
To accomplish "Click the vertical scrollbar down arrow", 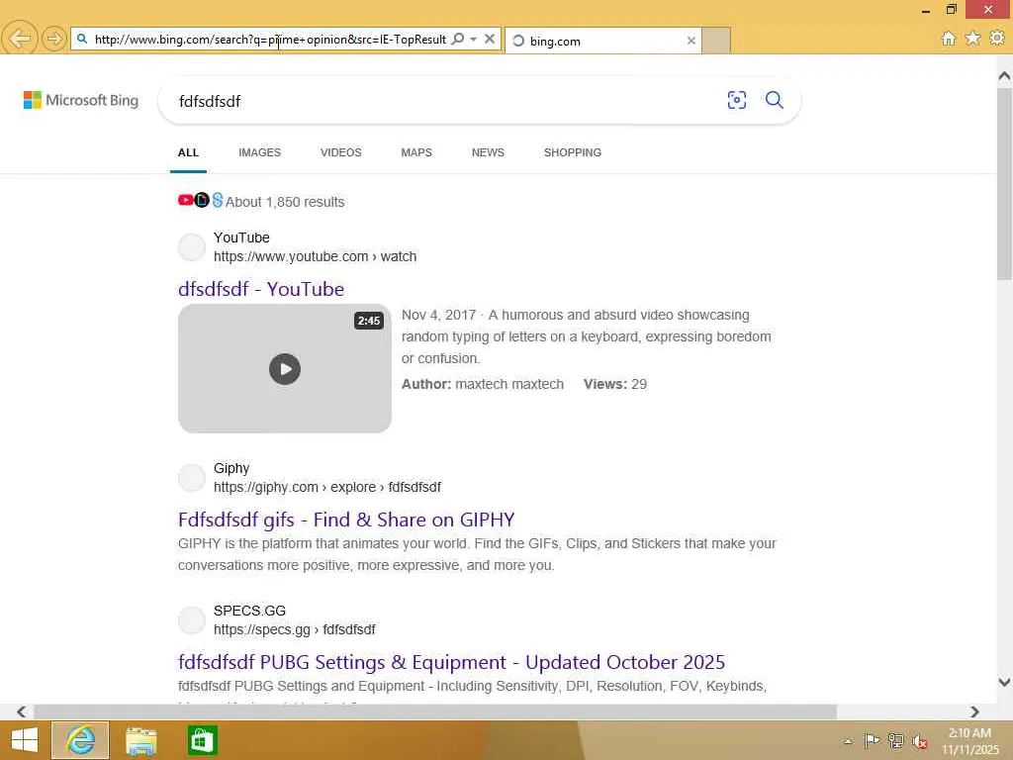I will pyautogui.click(x=1004, y=682).
